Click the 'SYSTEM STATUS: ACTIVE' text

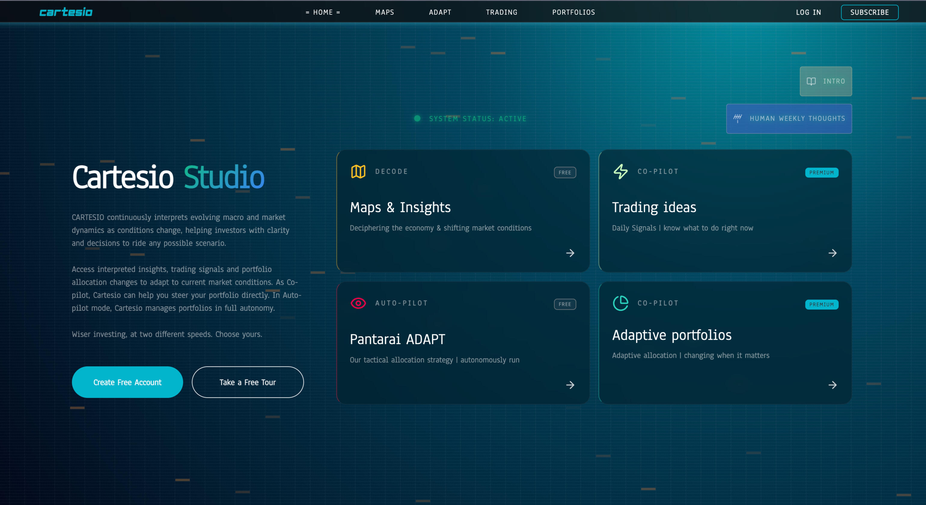click(x=477, y=119)
